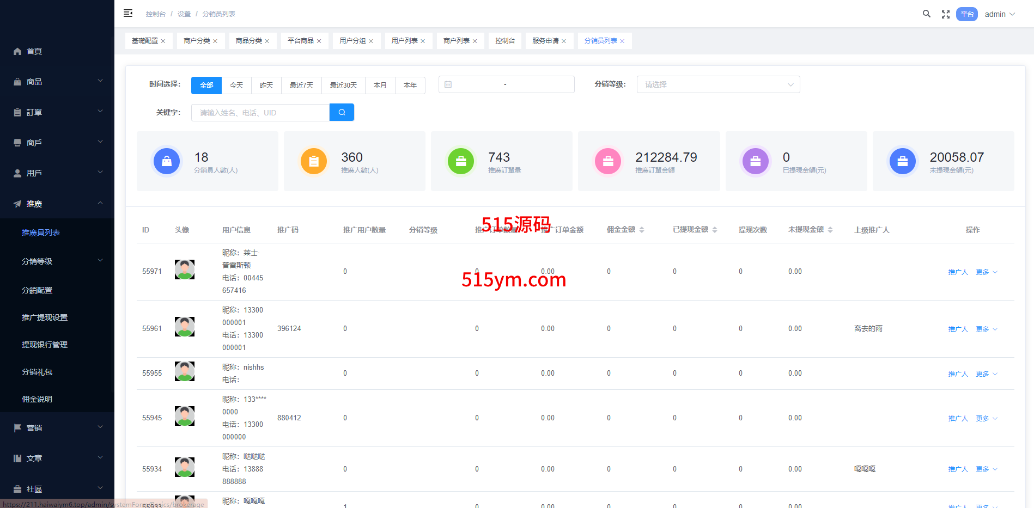Open the 分销等级 select dropdown
The height and width of the screenshot is (508, 1034).
[718, 84]
